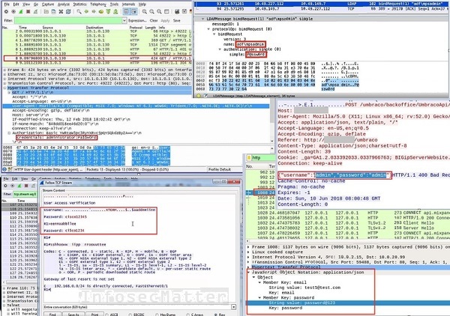This screenshot has height=316, width=450.
Task: Select ASCII radio in Follow TCP Stream
Action: (x=108, y=315)
